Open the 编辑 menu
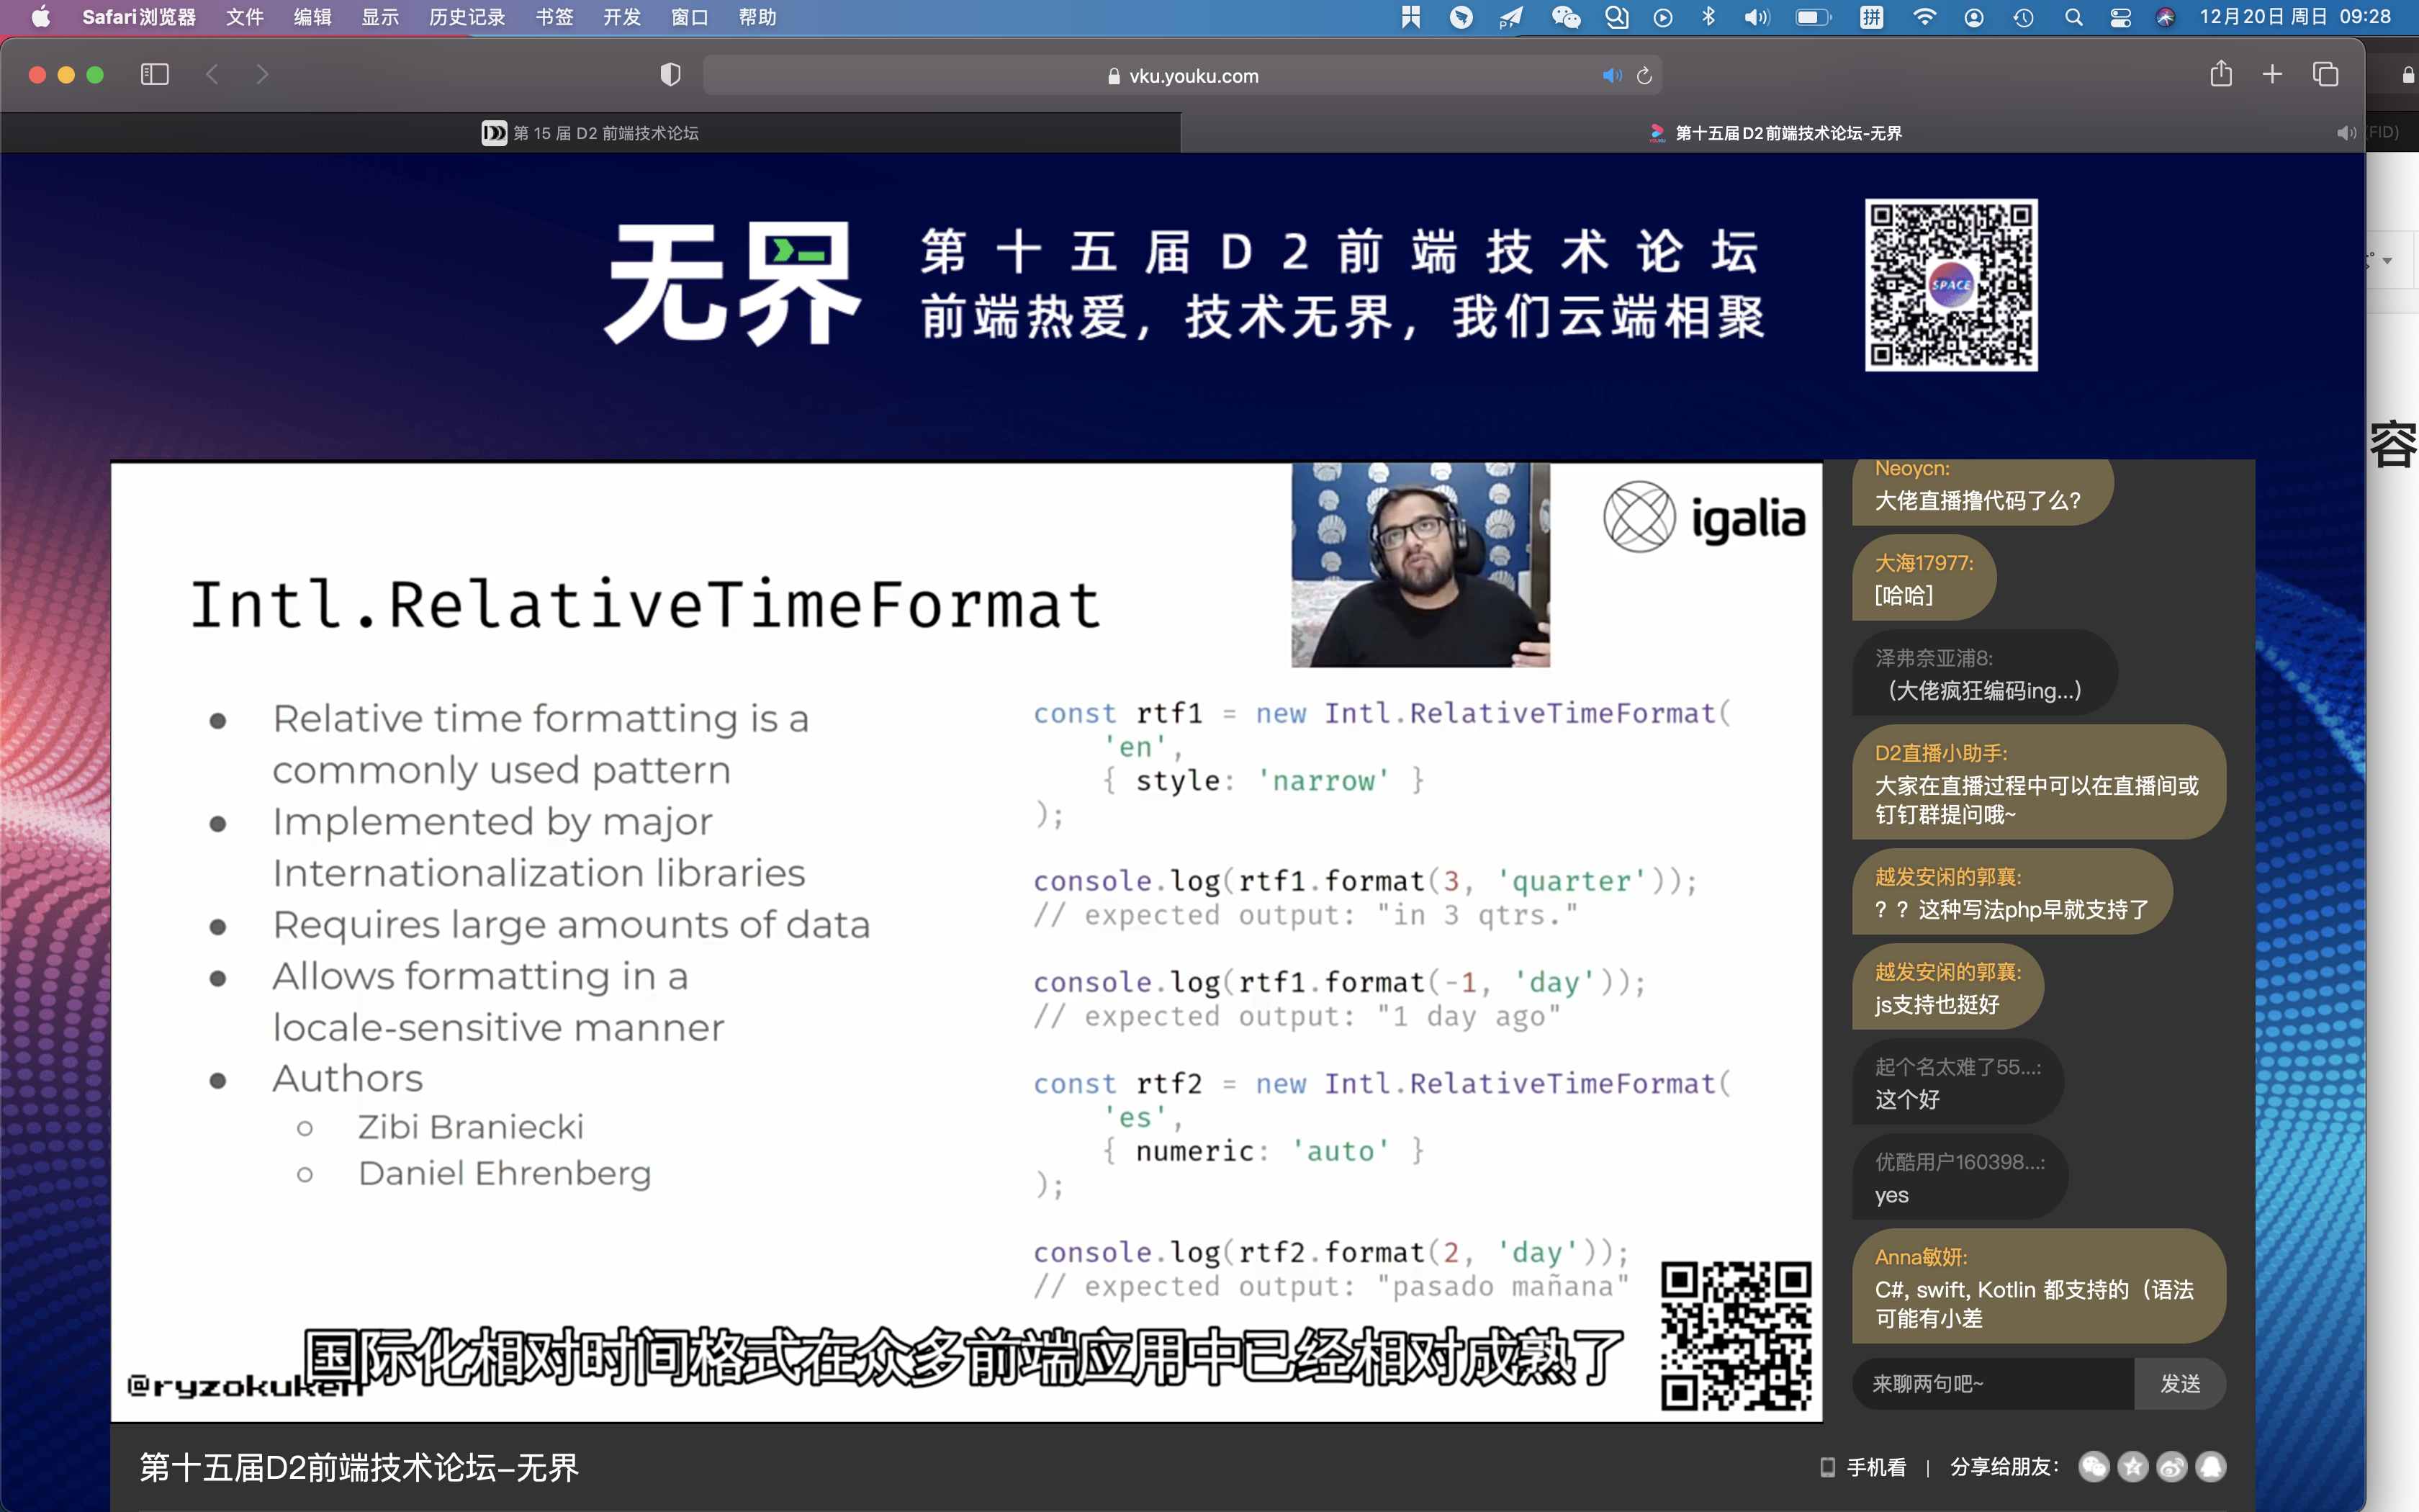This screenshot has height=1512, width=2419. click(x=313, y=17)
